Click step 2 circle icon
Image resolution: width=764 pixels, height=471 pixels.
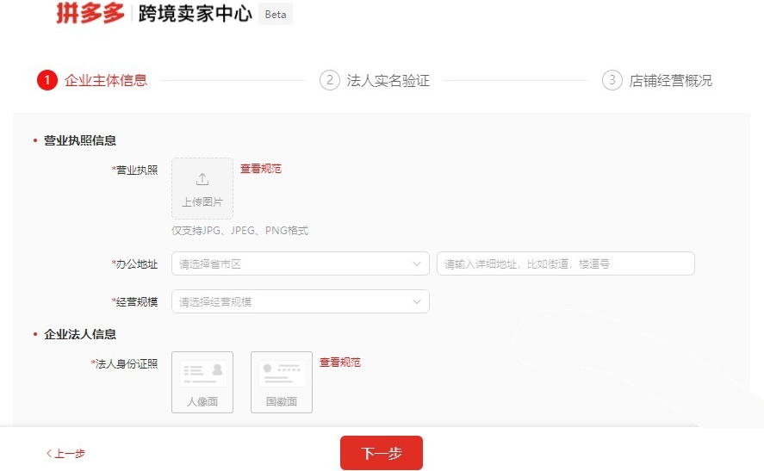pyautogui.click(x=329, y=80)
